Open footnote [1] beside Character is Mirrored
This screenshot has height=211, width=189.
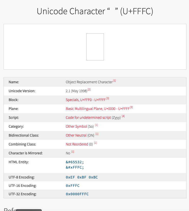pyautogui.click(x=73, y=152)
